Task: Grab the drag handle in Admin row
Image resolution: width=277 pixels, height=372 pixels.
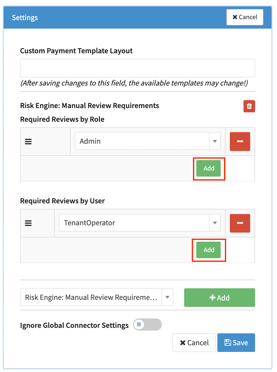Action: [28, 142]
